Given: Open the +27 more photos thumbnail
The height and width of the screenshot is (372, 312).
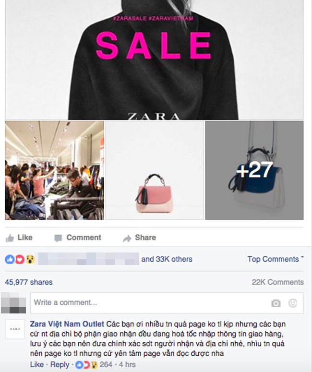Looking at the screenshot, I should pos(254,170).
